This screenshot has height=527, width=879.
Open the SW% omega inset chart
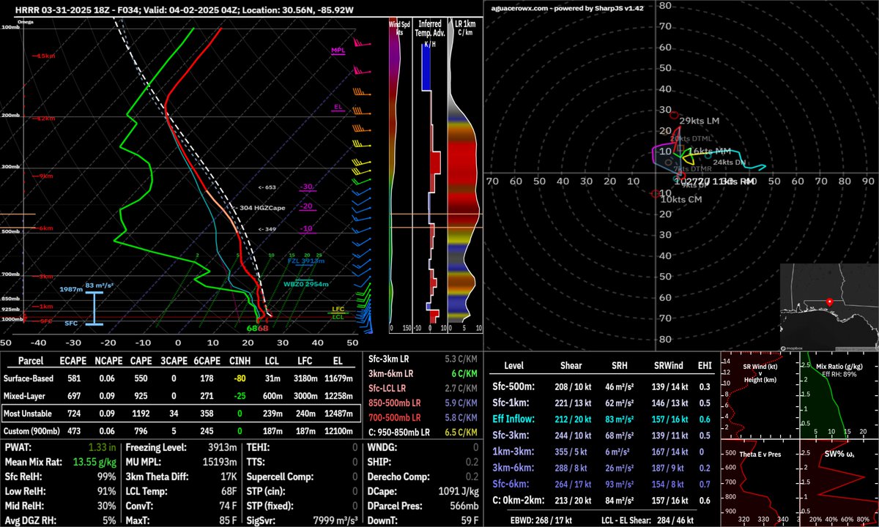[x=838, y=483]
